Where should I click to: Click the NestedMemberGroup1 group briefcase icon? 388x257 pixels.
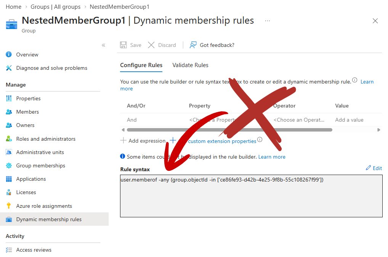tap(11, 24)
